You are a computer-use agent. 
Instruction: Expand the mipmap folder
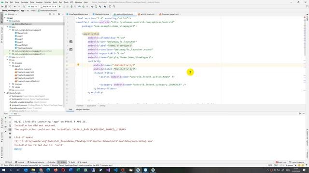pyautogui.click(x=10, y=84)
